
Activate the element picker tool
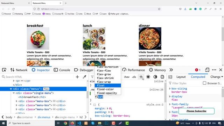click(4, 70)
